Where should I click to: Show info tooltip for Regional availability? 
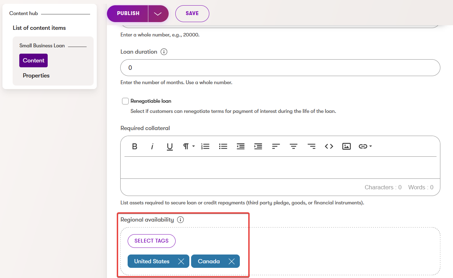tap(180, 220)
